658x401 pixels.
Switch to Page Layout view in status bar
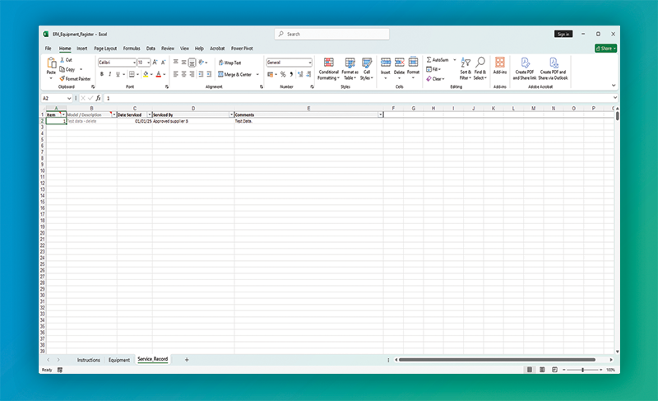coord(542,370)
